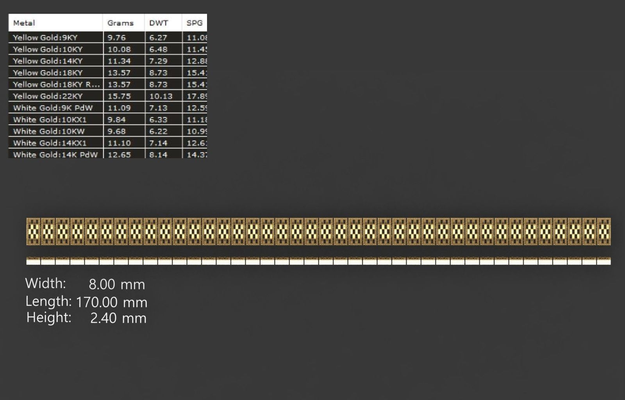The height and width of the screenshot is (400, 625).
Task: Select the Yellow Gold:22KY row
Action: 108,96
